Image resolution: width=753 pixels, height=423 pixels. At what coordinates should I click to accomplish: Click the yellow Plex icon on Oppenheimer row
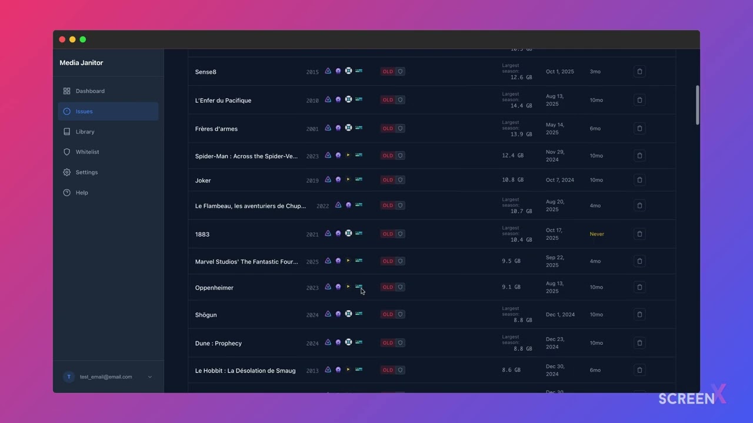[348, 287]
